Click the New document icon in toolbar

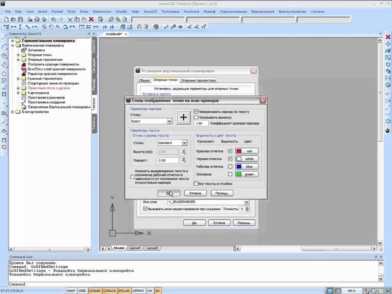tap(6, 19)
